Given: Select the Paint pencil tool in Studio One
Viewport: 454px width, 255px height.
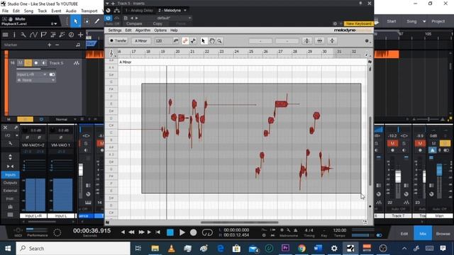Looking at the screenshot, I should (97, 21).
